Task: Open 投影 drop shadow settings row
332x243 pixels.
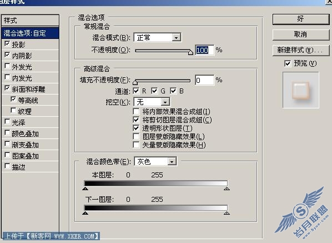Action: (31, 44)
